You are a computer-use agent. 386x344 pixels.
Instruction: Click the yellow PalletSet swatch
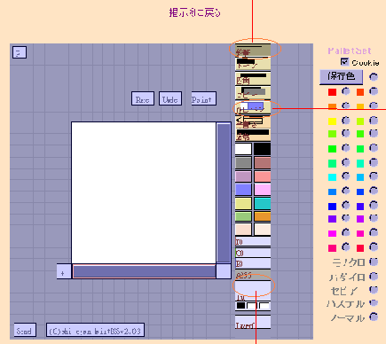coord(332,121)
